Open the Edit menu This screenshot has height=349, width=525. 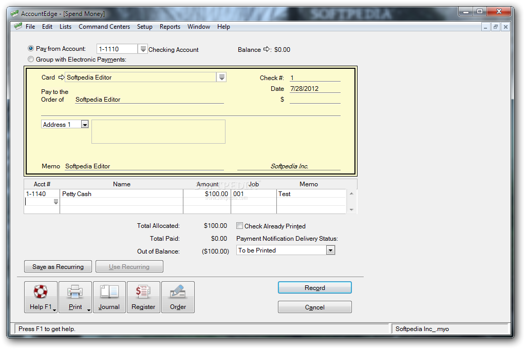pyautogui.click(x=47, y=27)
